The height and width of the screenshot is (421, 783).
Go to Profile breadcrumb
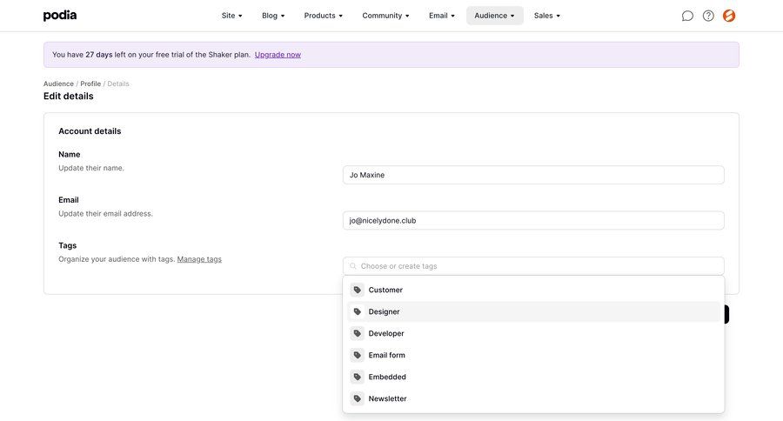(x=90, y=84)
